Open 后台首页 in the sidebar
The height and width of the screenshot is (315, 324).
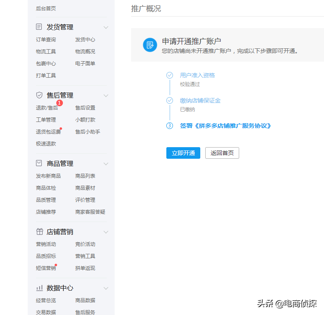[46, 8]
